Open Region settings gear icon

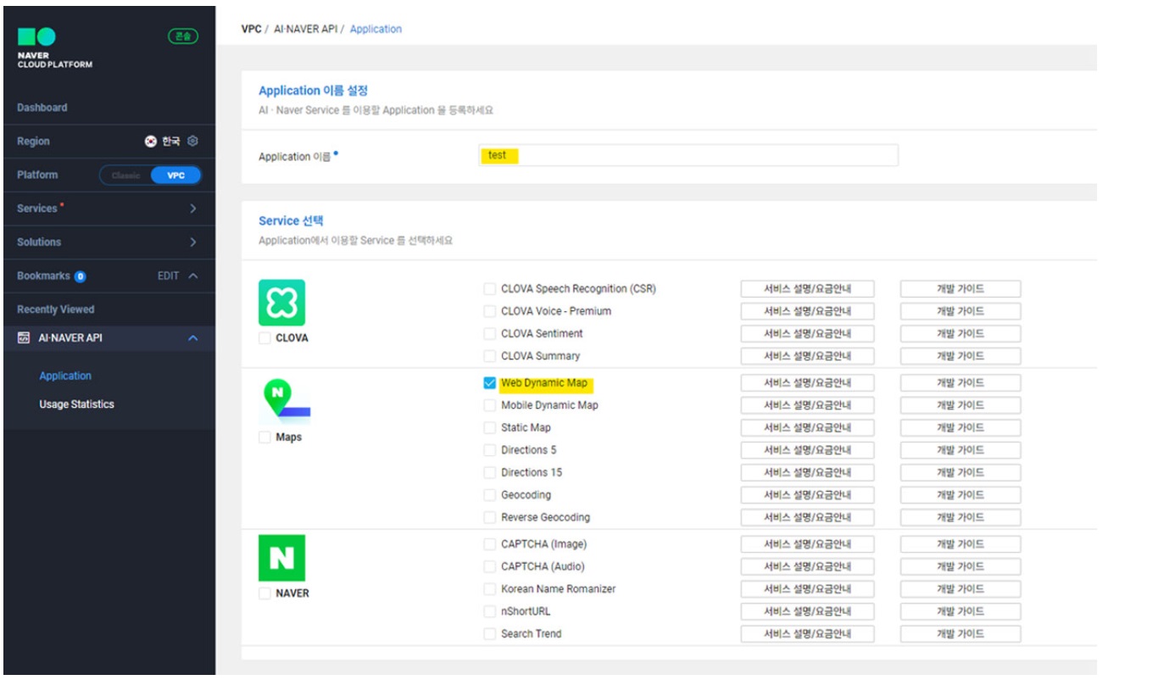192,141
